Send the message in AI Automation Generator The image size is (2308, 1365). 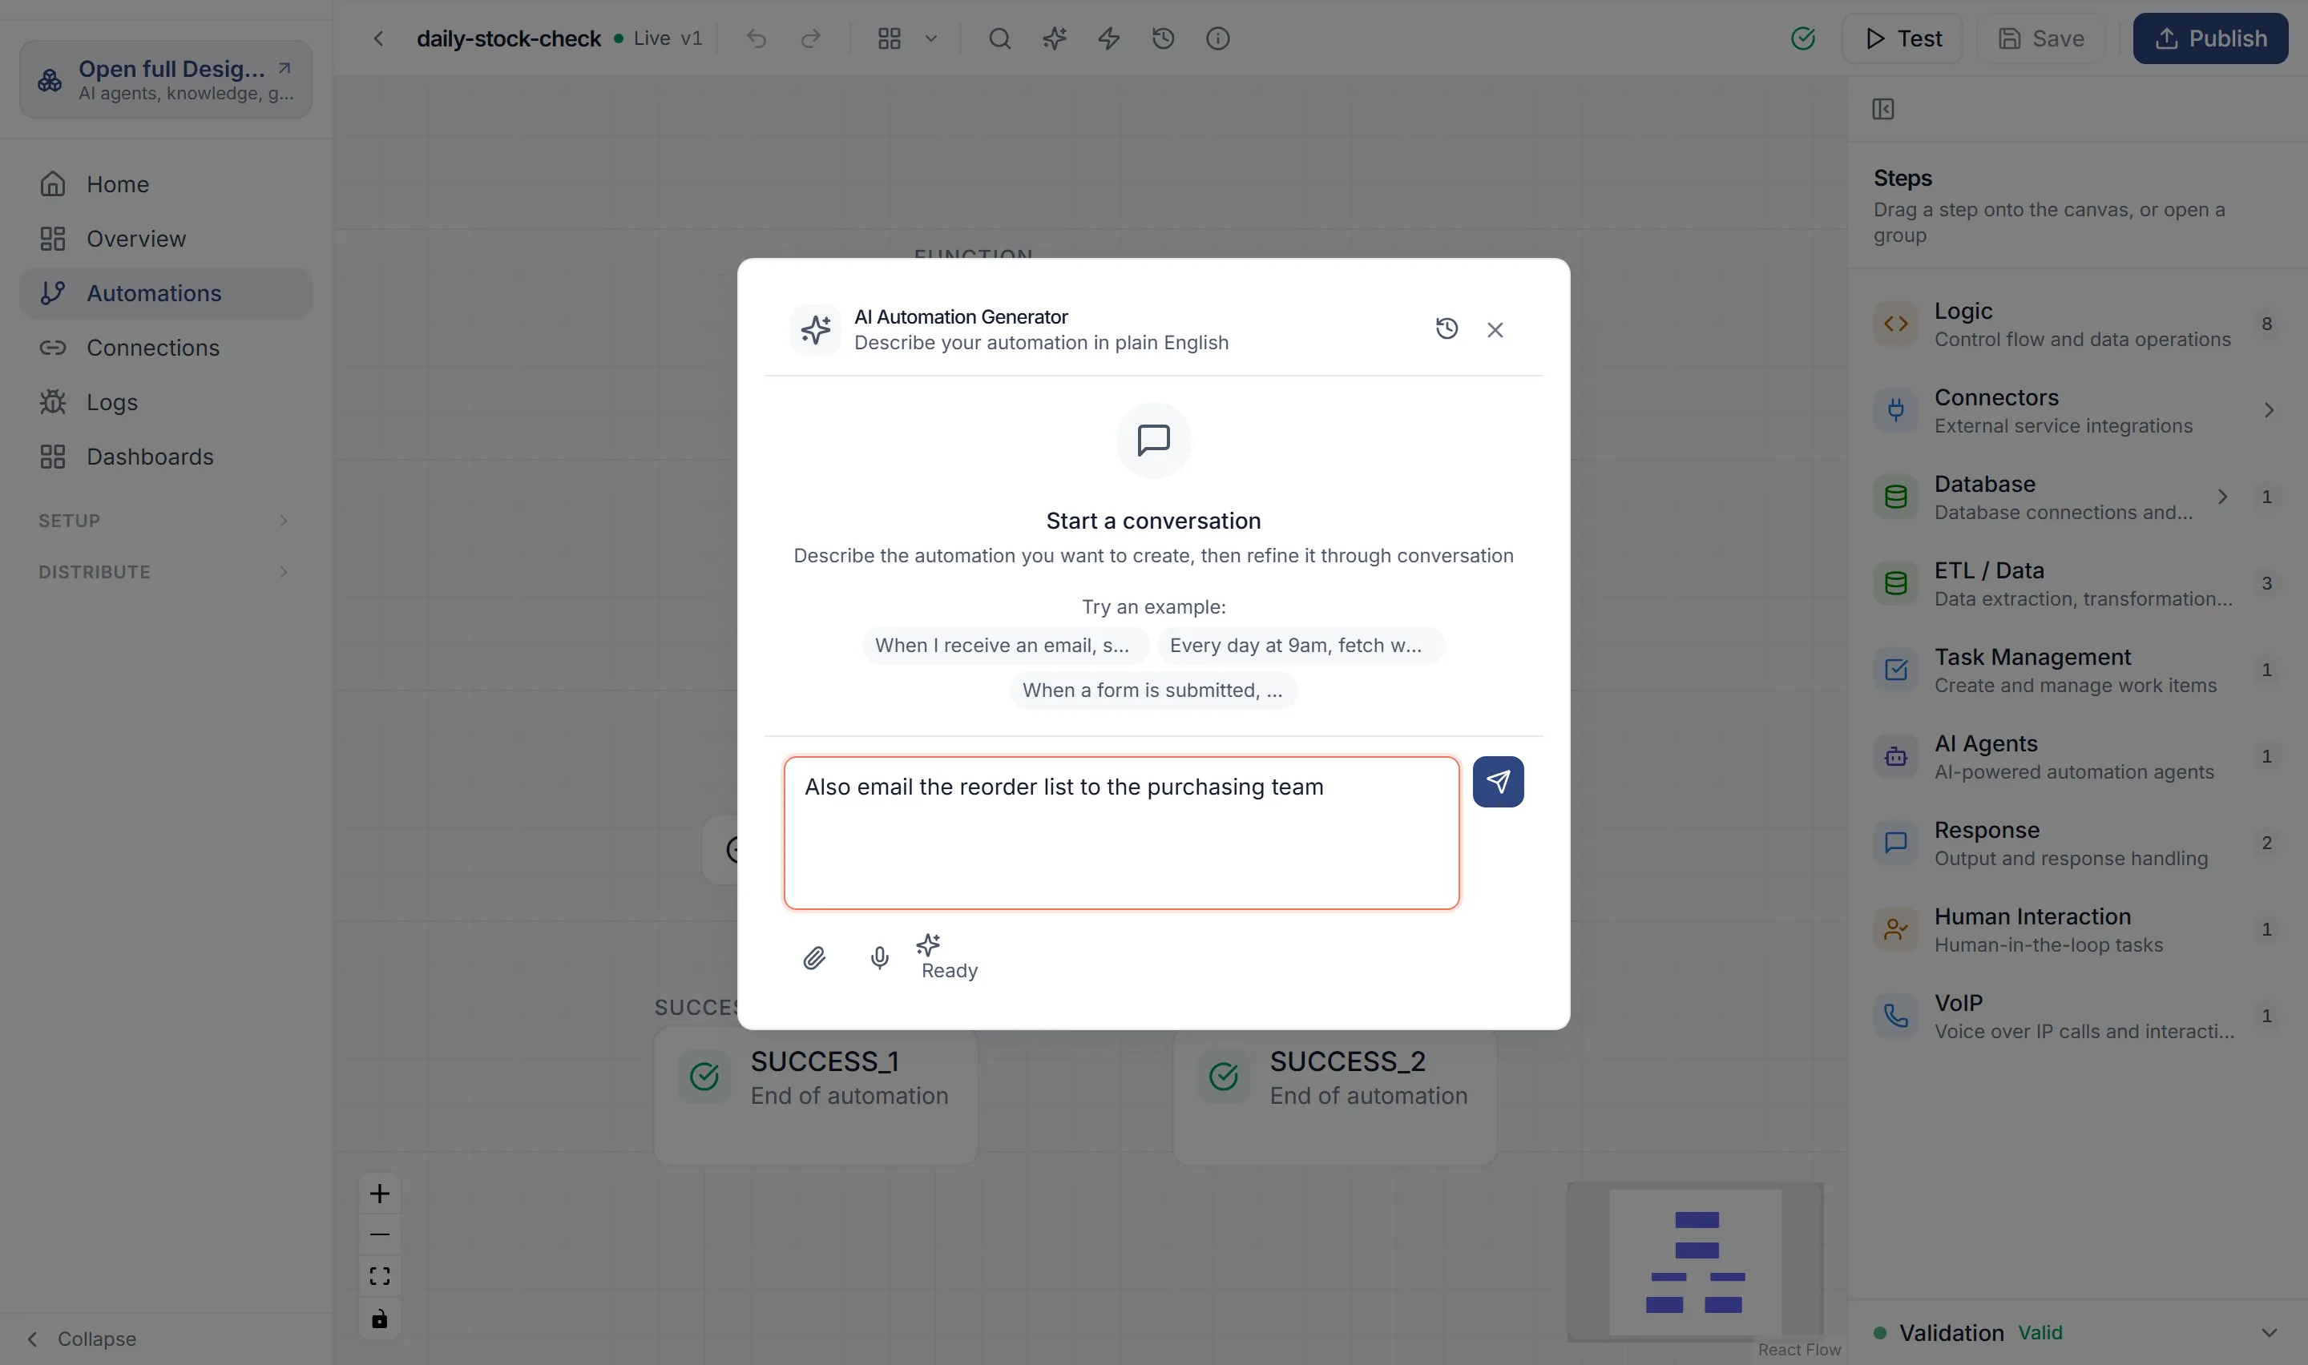[1498, 782]
